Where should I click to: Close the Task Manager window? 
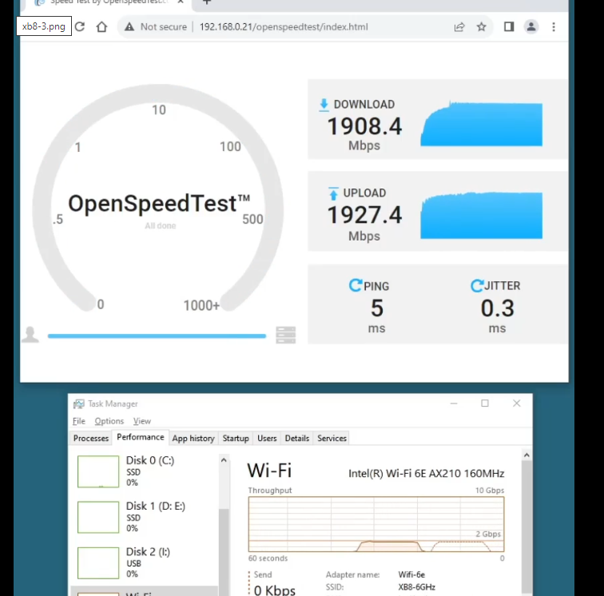517,403
